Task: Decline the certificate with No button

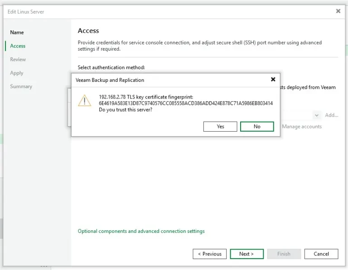Action: coord(257,127)
